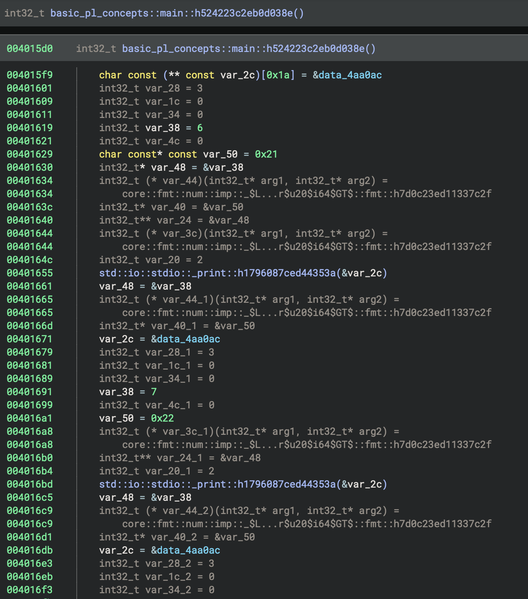The width and height of the screenshot is (528, 599).
Task: Click the constant 6 assigned to var_38
Action: [x=200, y=128]
